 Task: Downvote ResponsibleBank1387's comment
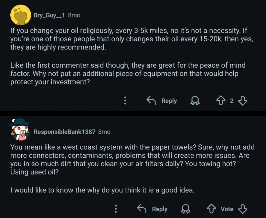tap(243, 209)
